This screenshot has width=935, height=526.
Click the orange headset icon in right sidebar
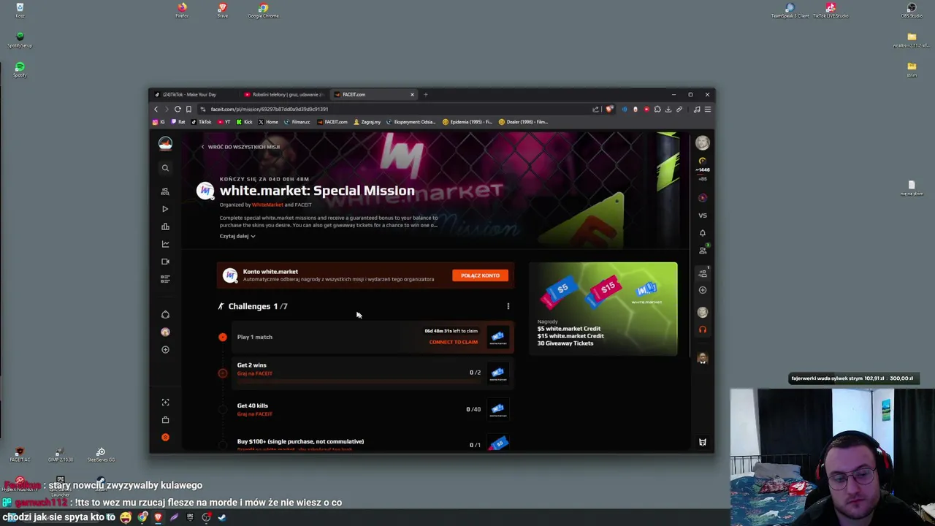tap(703, 329)
